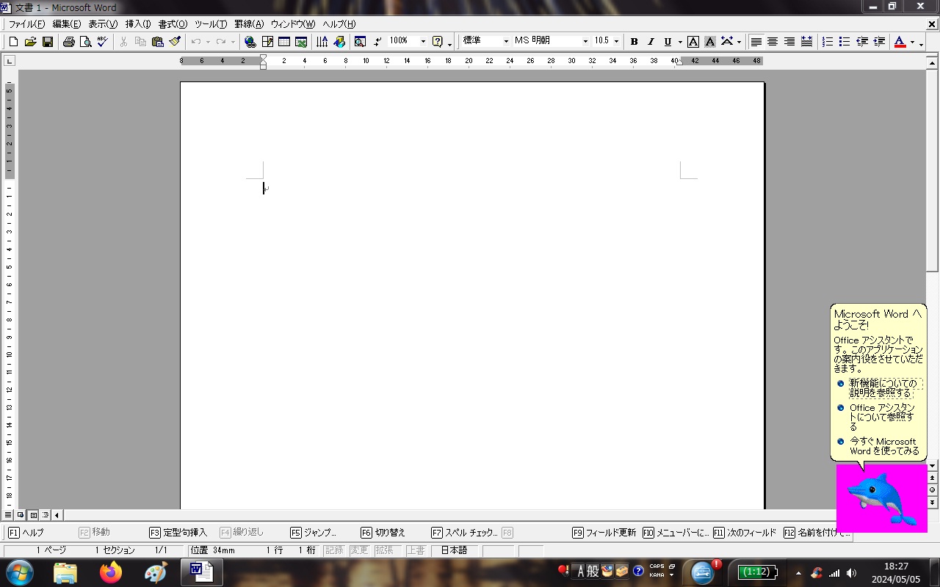Click F7 スペル チェック function button
This screenshot has height=587, width=940.
[465, 533]
